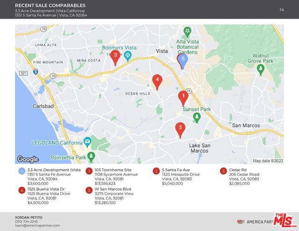Select the blue S legend circle

coord(21,171)
